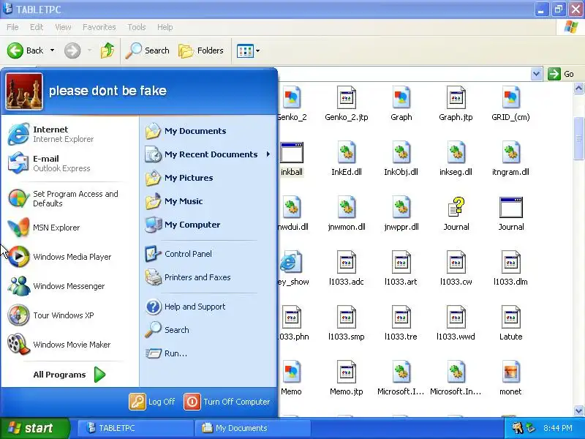Click the Up folder toolbar button

click(107, 50)
